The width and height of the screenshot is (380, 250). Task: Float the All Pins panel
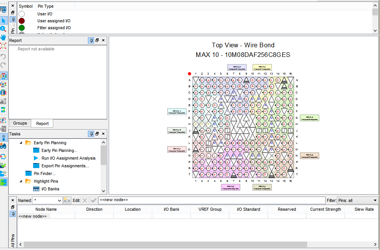click(x=13, y=207)
